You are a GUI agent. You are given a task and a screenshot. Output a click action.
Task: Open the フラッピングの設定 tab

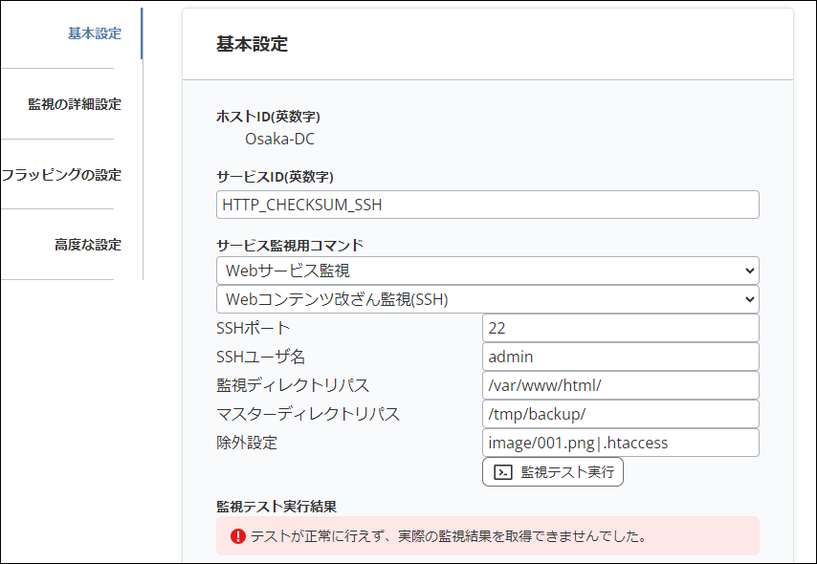(x=62, y=175)
